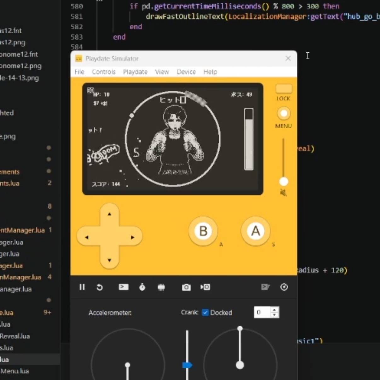Click the volume slider handle
Viewport: 380px width, 380px height.
pos(284,181)
